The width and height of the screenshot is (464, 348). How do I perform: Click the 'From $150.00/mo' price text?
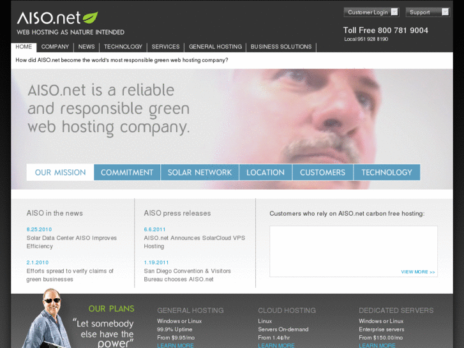pyautogui.click(x=381, y=338)
